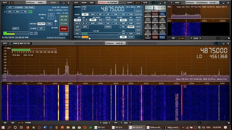
Task: Click Main SP bottom-right resize arrow icon
Action: coord(228,123)
